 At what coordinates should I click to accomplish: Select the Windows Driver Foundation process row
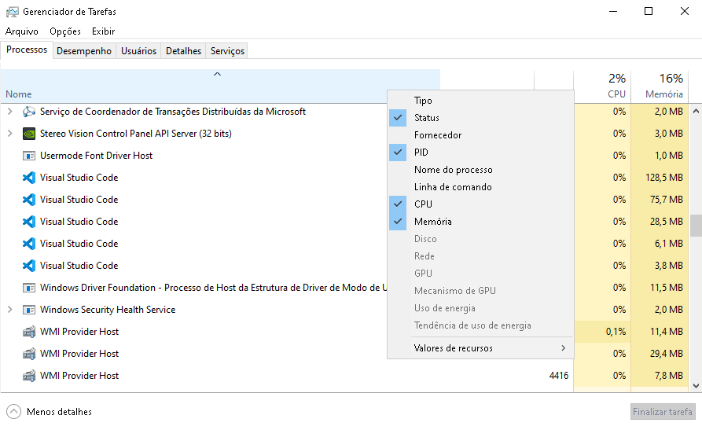click(344, 288)
